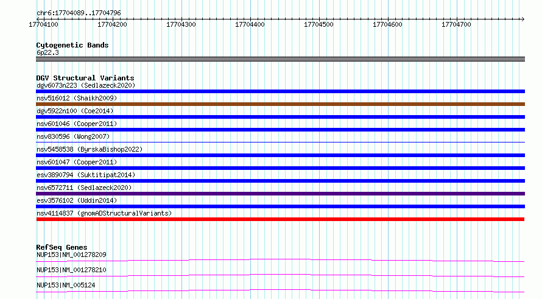Click ruler position 17704100
542x299 pixels.
pos(44,24)
